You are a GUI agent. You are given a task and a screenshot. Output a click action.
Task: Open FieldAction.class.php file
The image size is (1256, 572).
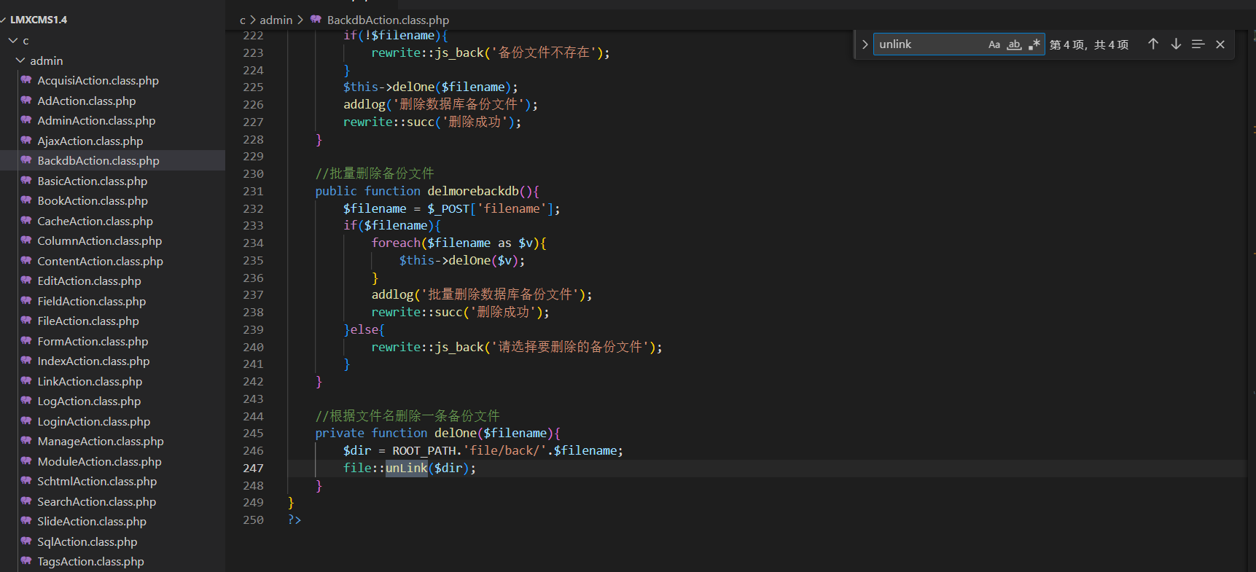91,301
